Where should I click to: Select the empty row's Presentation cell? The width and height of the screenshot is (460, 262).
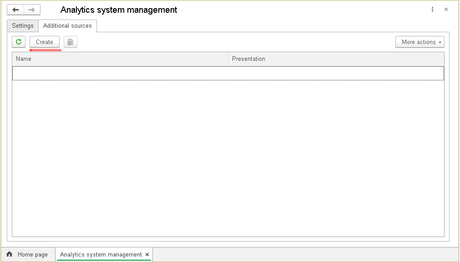(x=336, y=74)
